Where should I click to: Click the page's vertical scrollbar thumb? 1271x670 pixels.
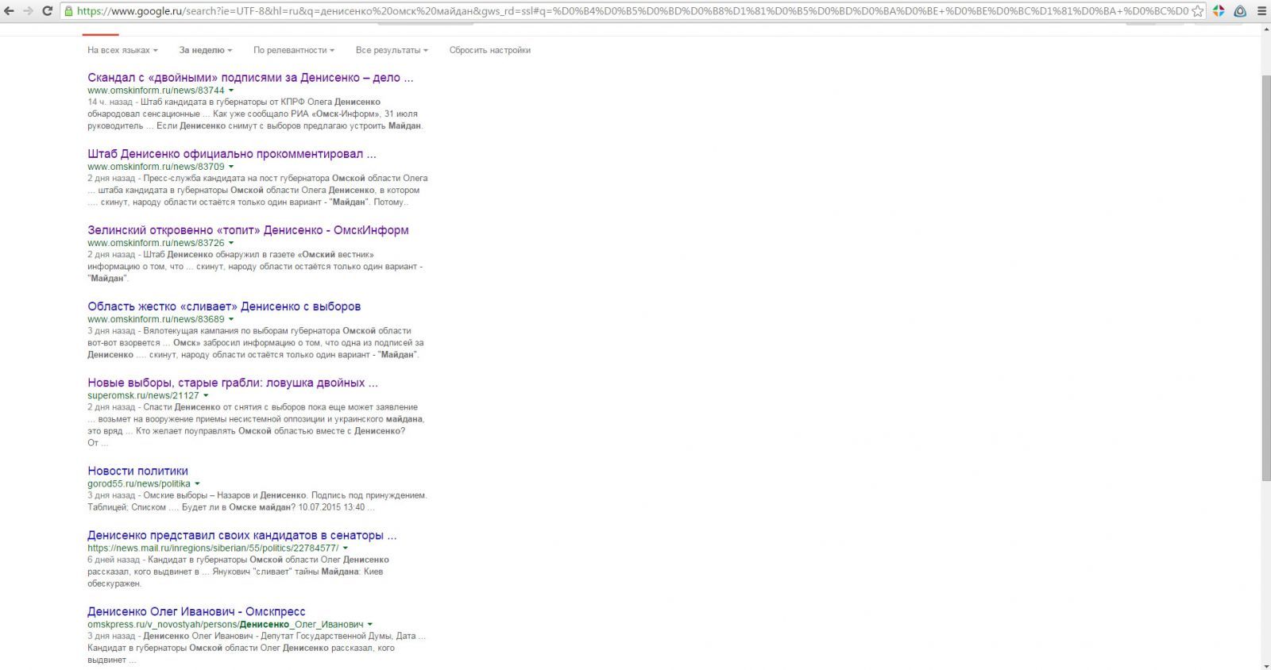[x=1266, y=278]
